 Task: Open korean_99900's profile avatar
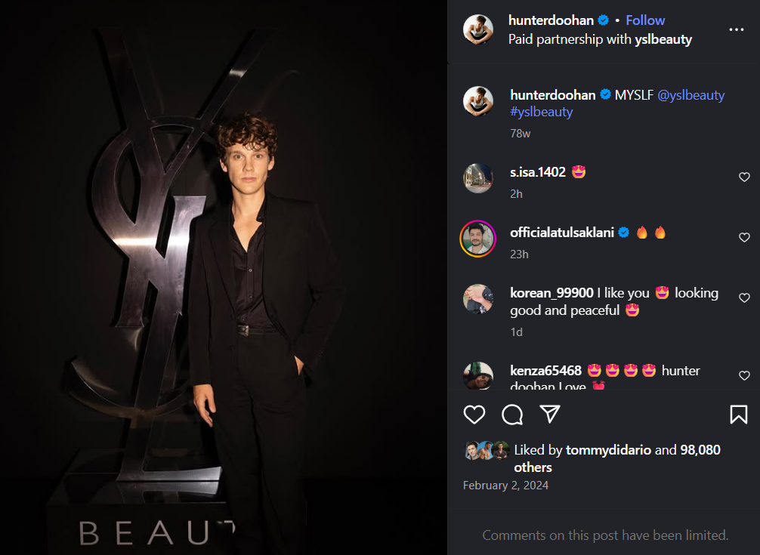coord(478,299)
